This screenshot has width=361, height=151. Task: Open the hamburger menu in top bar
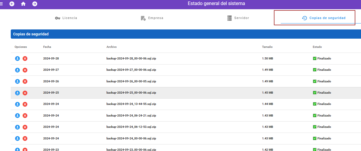tap(1, 4)
